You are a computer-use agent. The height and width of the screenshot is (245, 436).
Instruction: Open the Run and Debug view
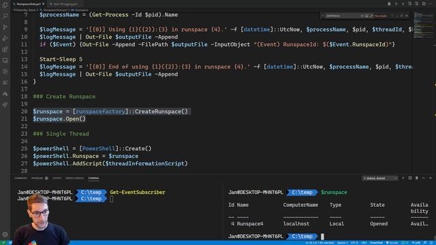pyautogui.click(x=5, y=38)
